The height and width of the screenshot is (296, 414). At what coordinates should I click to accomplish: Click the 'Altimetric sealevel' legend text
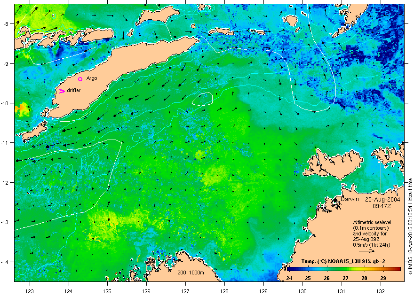point(372,222)
